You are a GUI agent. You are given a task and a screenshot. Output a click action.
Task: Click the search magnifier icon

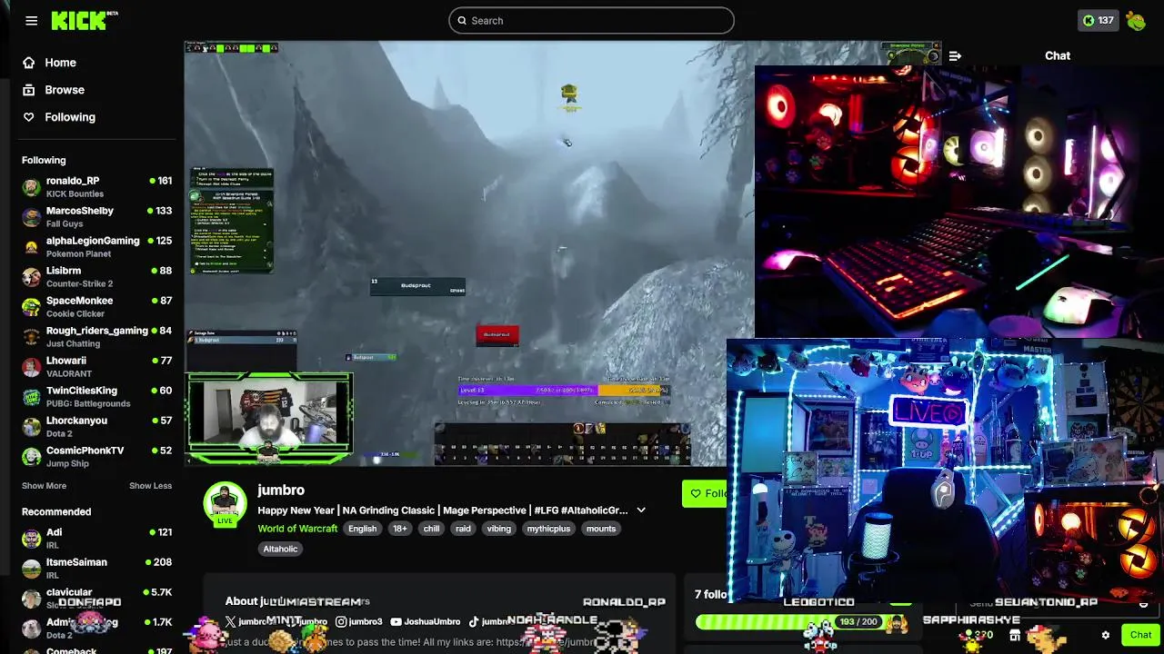[x=462, y=21]
